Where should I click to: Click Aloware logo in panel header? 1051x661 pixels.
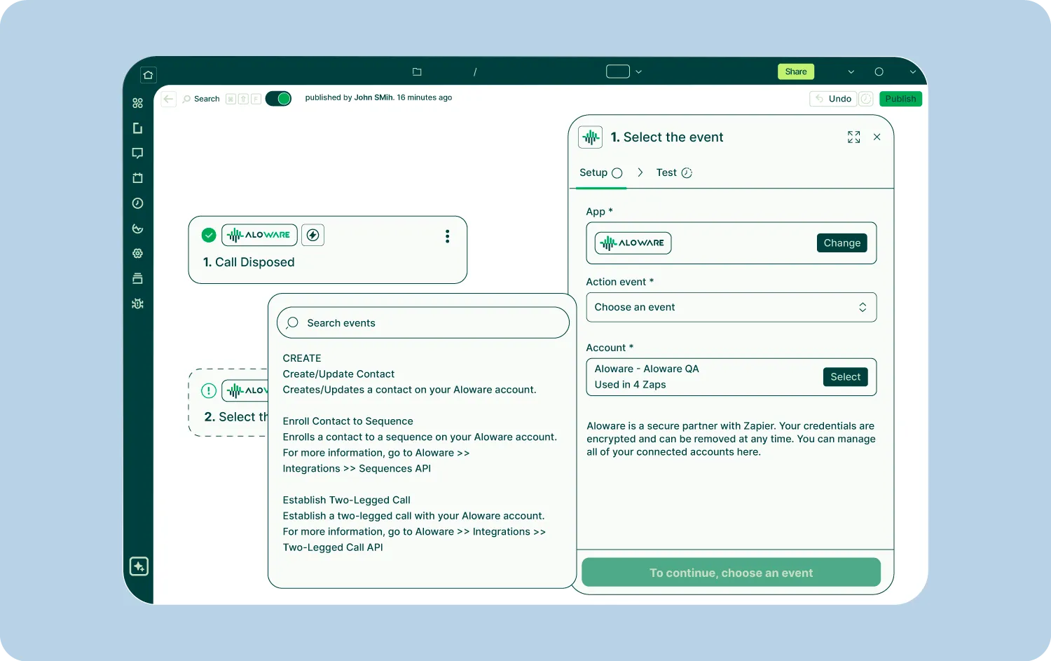[x=591, y=137]
